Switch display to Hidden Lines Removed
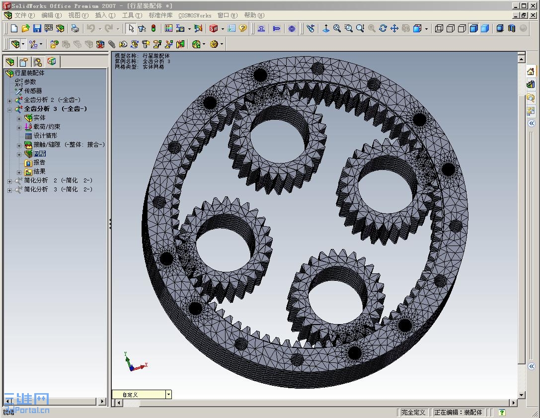The image size is (540, 418). 462,28
